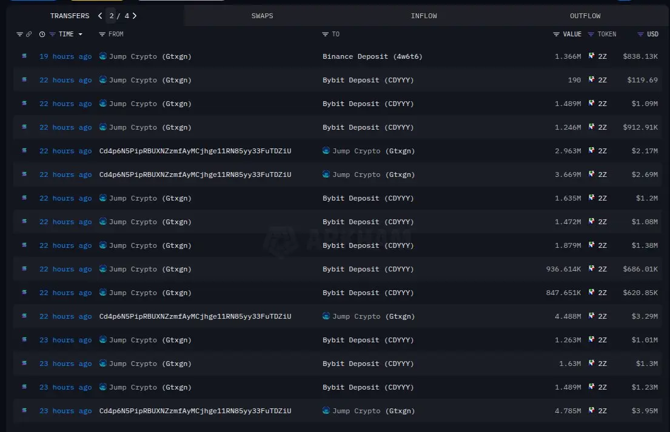Switch to the Outflow tab

click(585, 16)
